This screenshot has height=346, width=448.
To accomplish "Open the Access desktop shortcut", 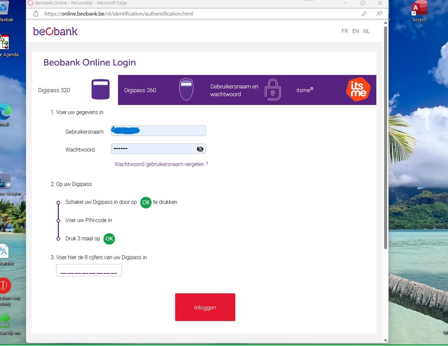I will [419, 11].
